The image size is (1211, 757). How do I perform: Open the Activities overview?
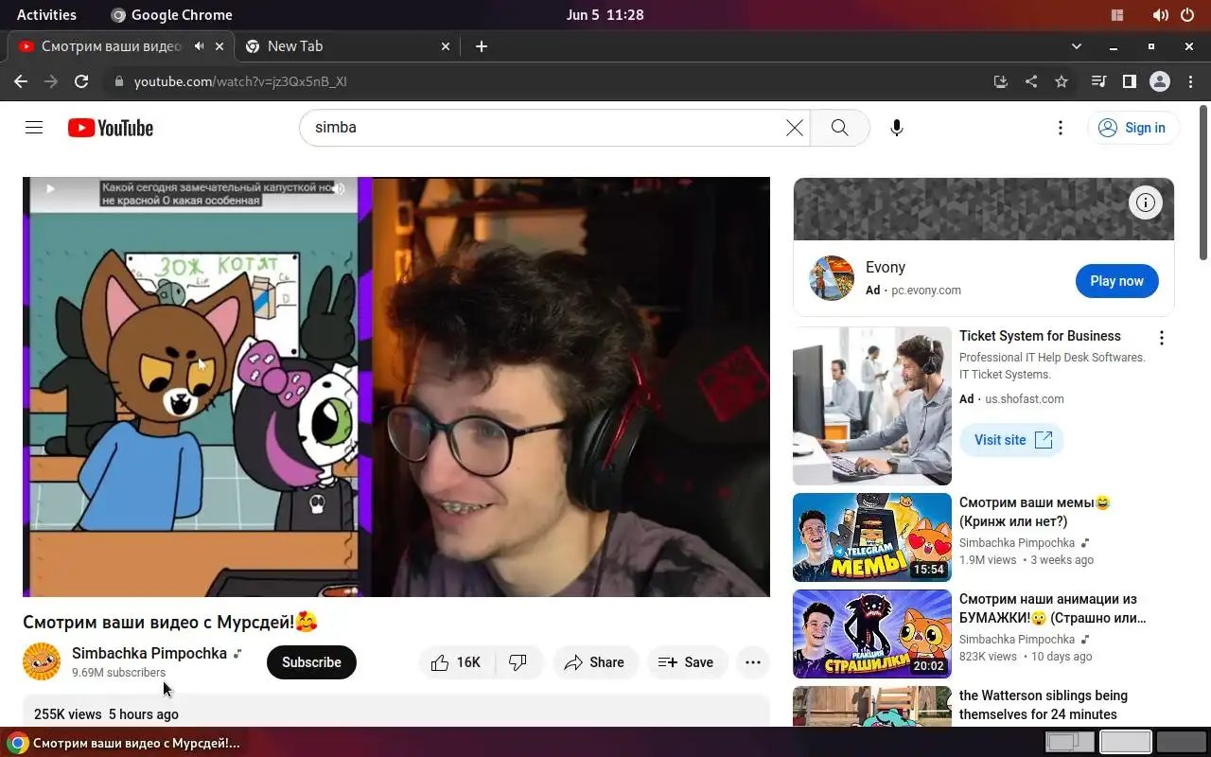click(46, 14)
